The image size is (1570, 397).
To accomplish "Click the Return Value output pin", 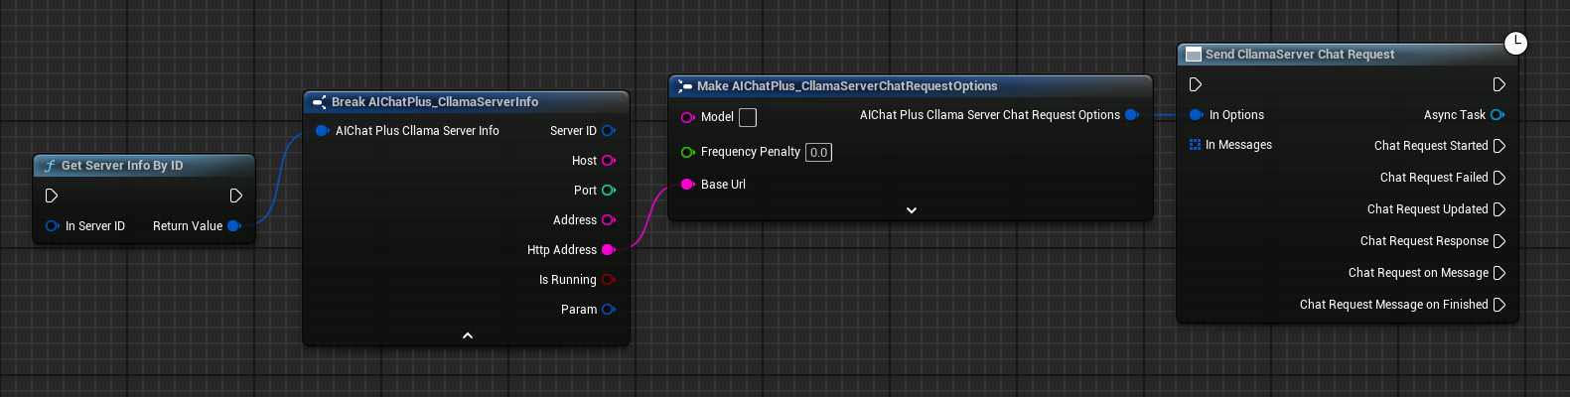I will tap(234, 226).
